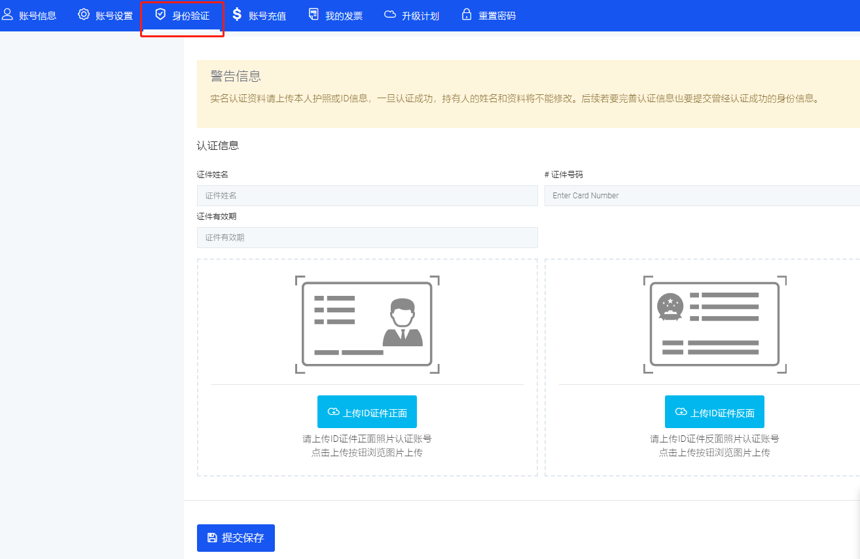
Task: Click the ID front side placeholder image
Action: pyautogui.click(x=367, y=324)
